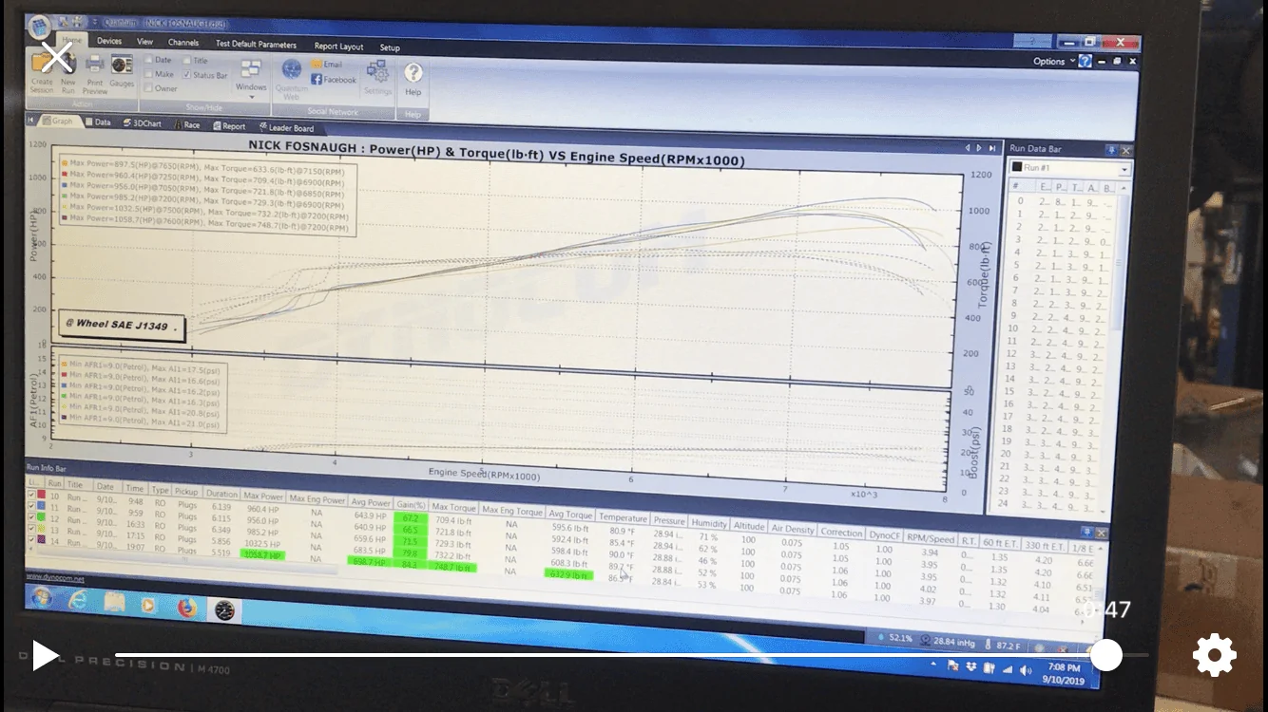Enable the Owner checkbox

(149, 88)
